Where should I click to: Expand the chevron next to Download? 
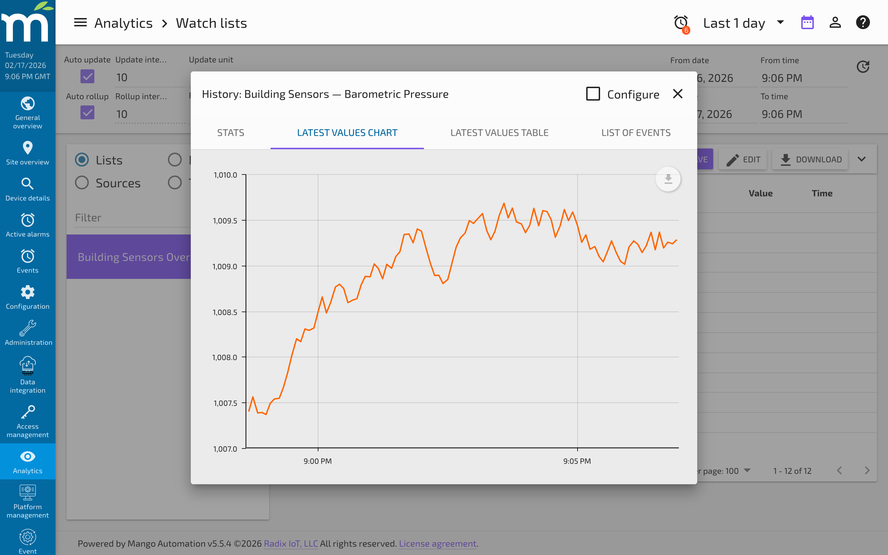point(862,159)
